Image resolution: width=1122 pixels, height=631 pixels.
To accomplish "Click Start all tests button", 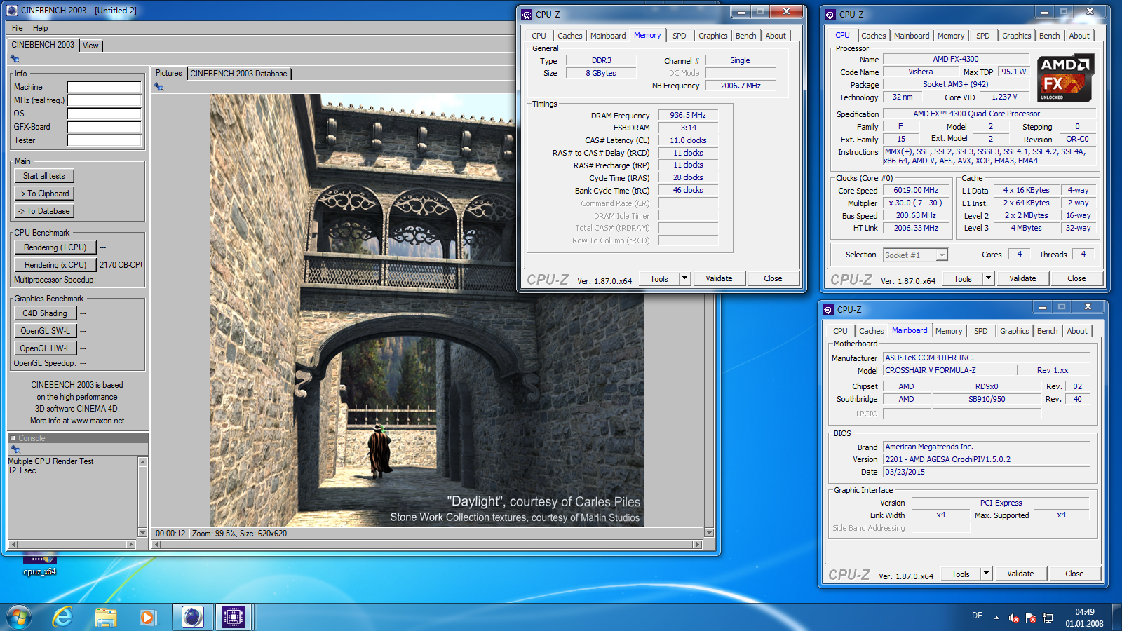I will click(x=44, y=176).
